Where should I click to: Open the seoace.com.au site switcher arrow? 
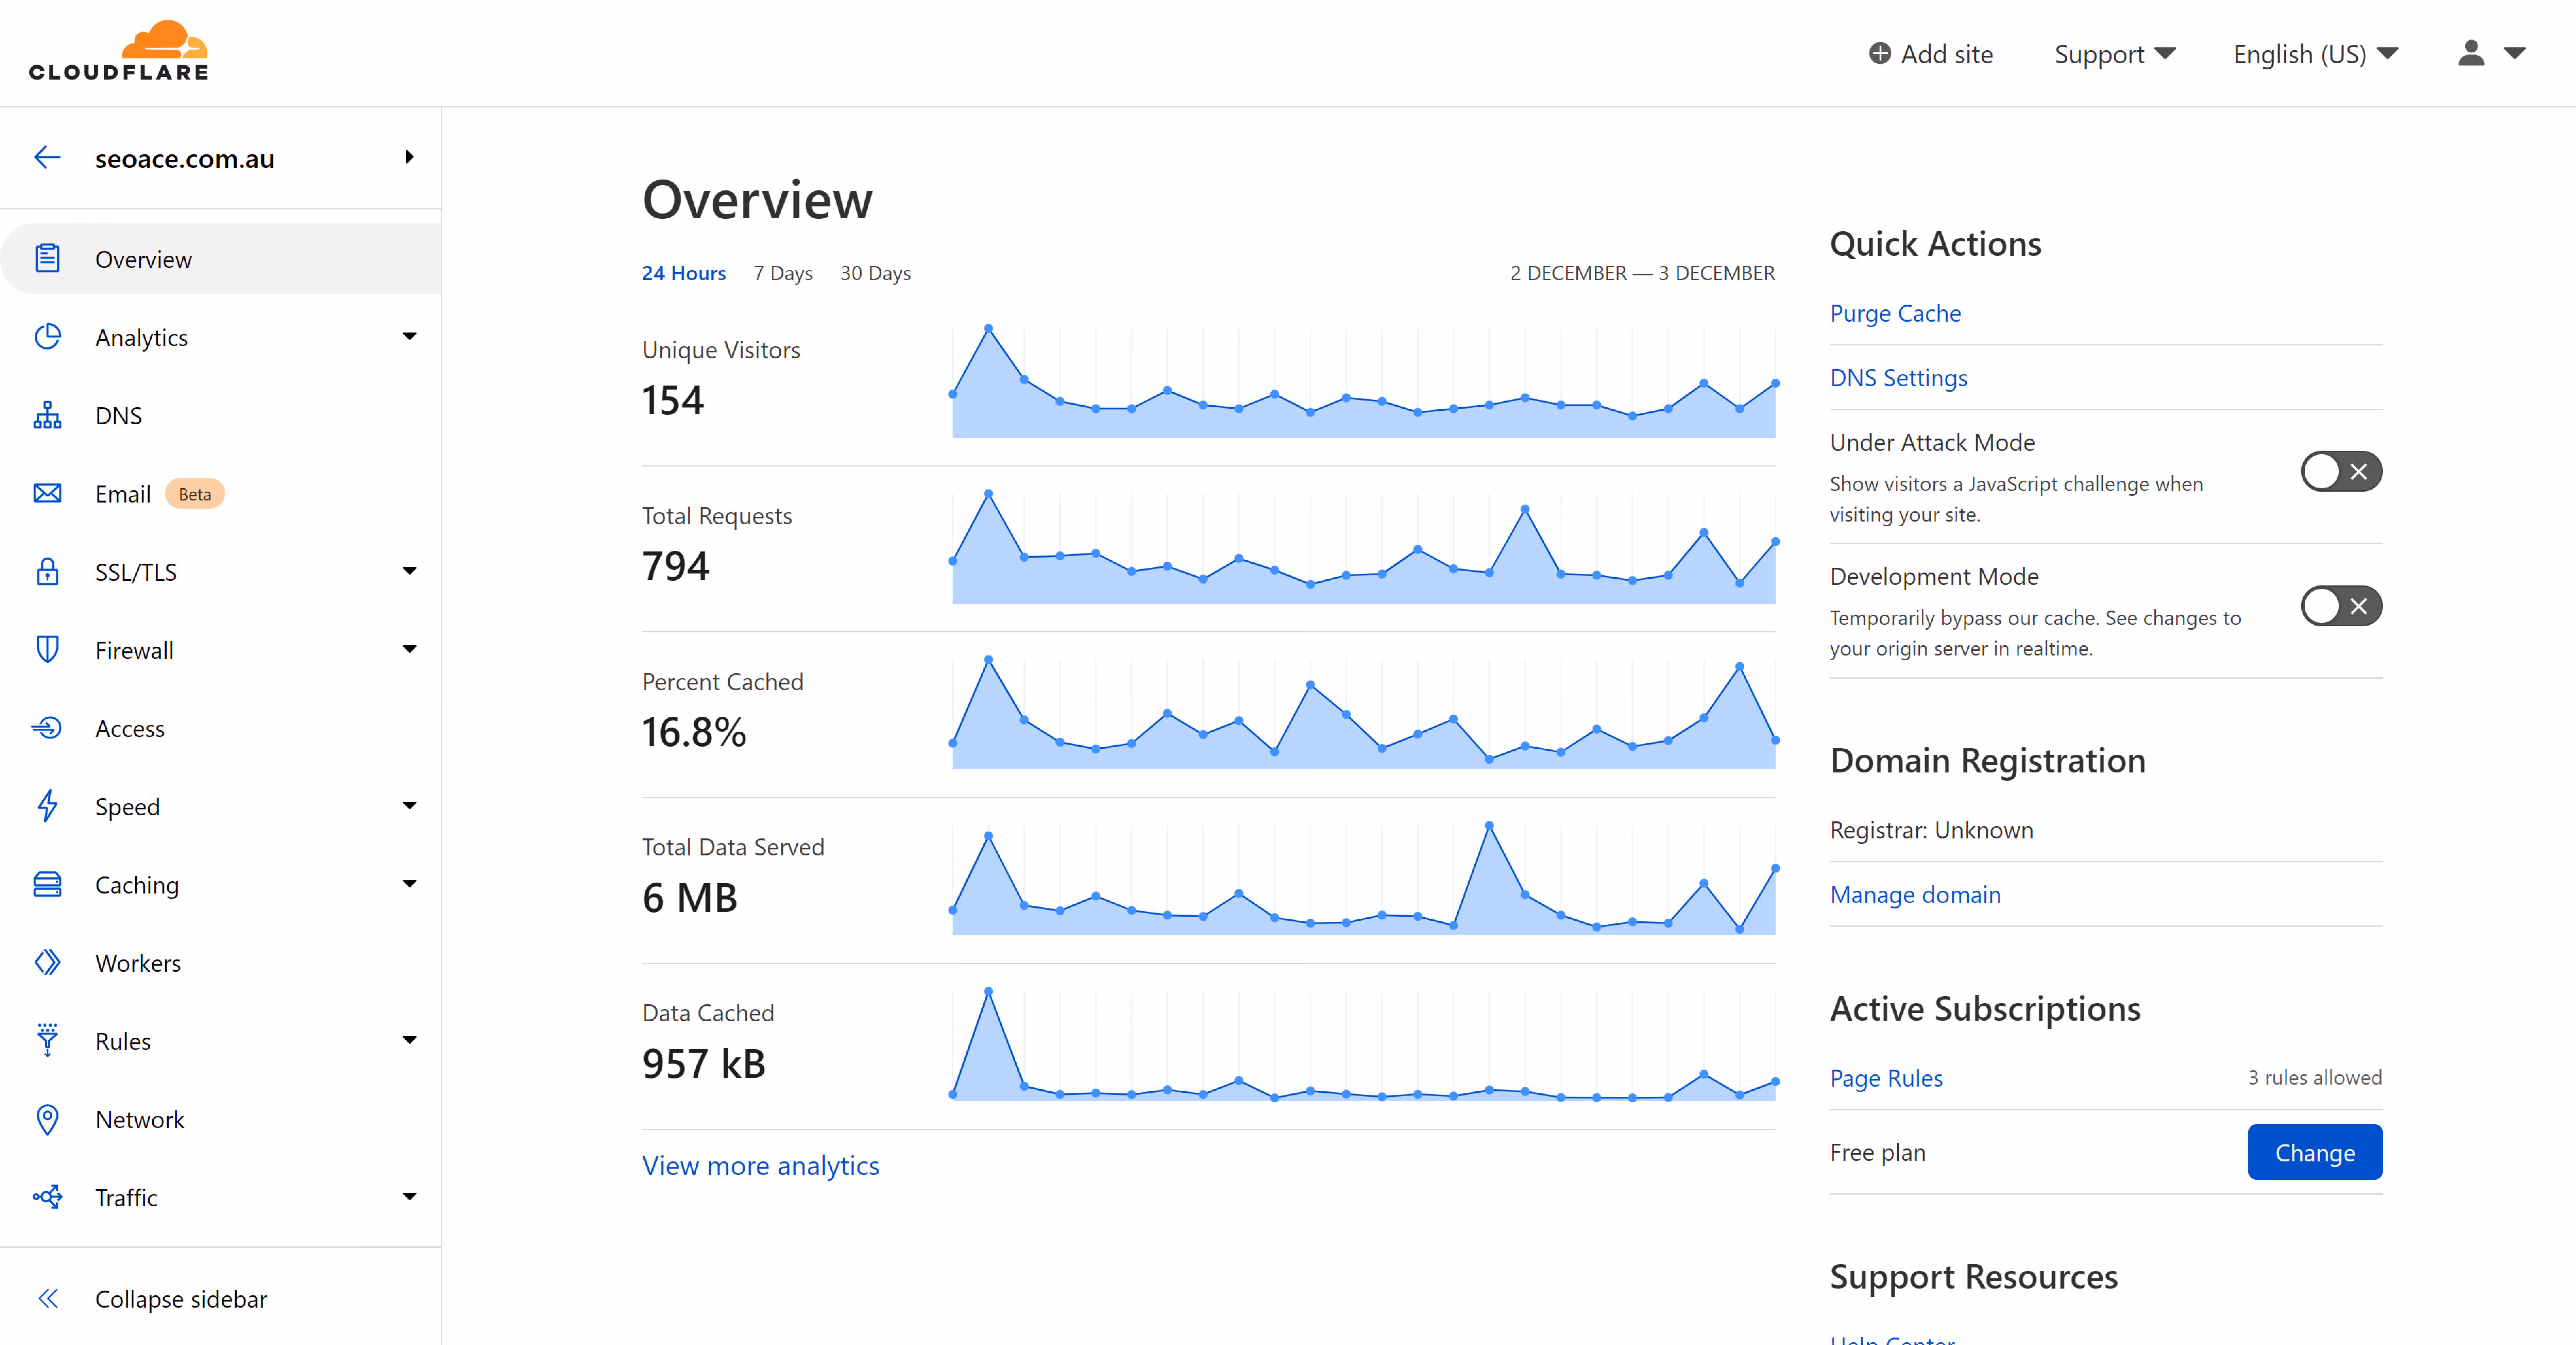pyautogui.click(x=409, y=157)
